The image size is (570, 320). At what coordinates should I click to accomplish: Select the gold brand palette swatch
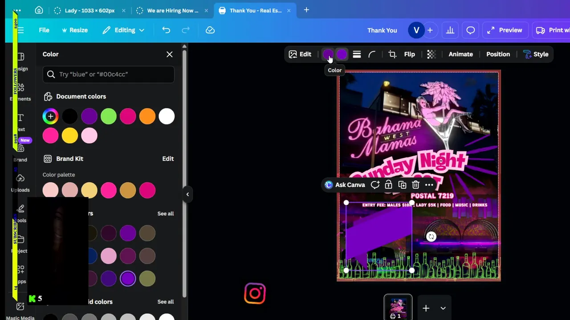click(x=128, y=190)
